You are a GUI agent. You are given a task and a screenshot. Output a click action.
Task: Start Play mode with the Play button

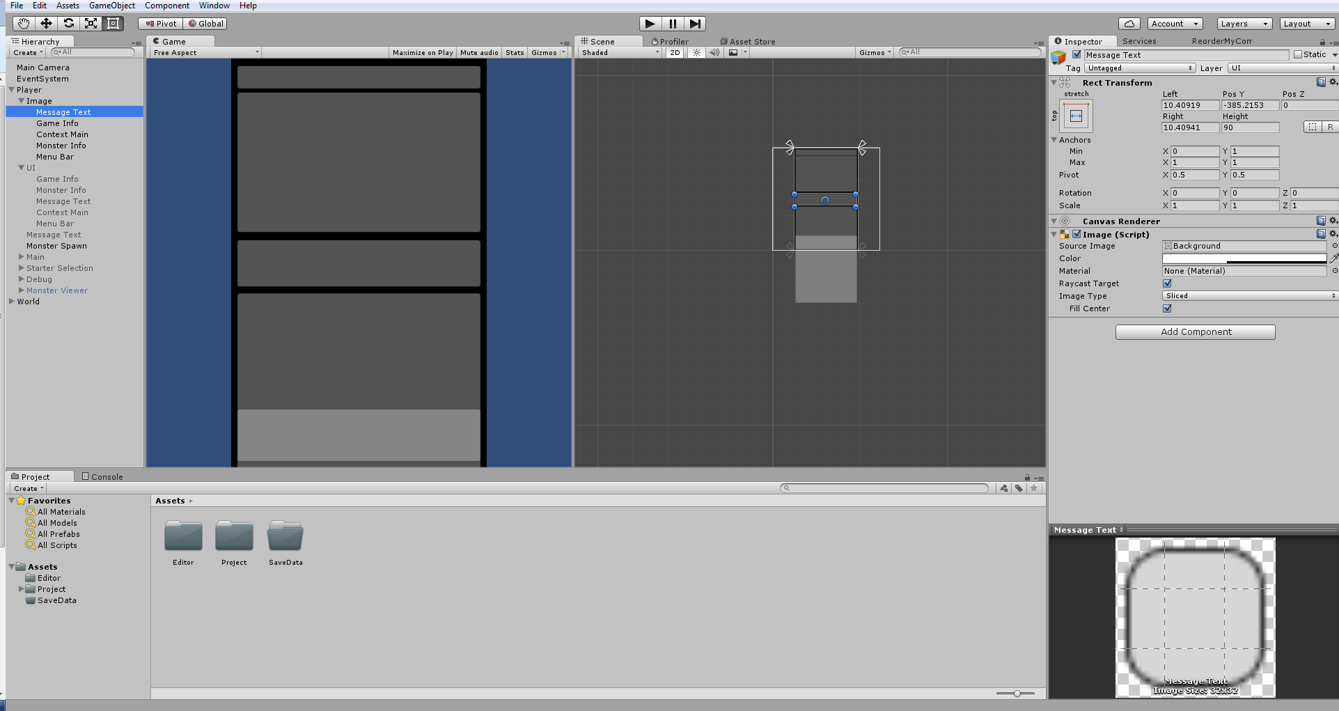[650, 24]
